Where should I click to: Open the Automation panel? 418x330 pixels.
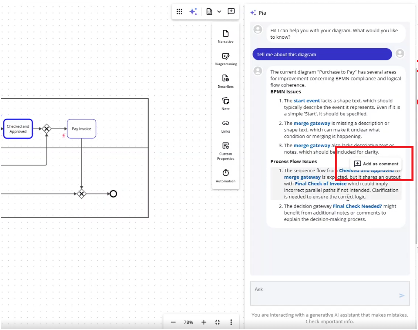click(226, 175)
